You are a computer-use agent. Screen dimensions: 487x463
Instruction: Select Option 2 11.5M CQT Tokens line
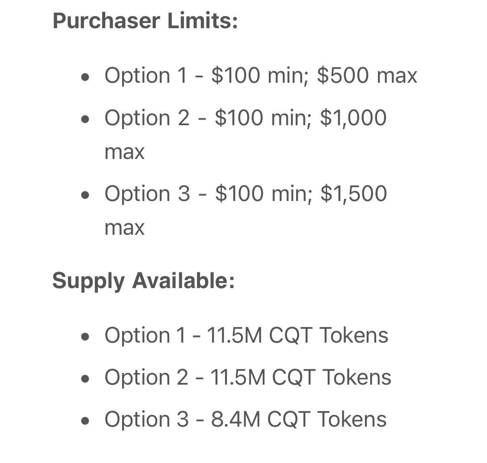click(x=248, y=378)
